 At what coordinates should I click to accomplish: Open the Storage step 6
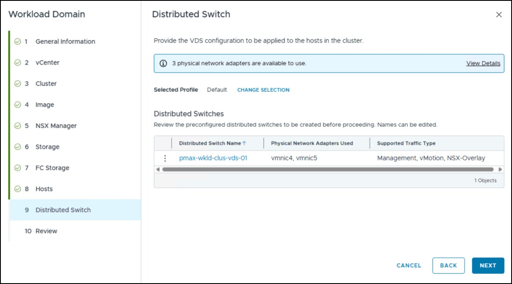tap(47, 147)
